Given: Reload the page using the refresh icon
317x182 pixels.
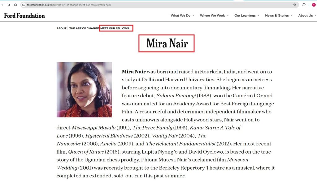Looking at the screenshot, I should pos(9,5).
